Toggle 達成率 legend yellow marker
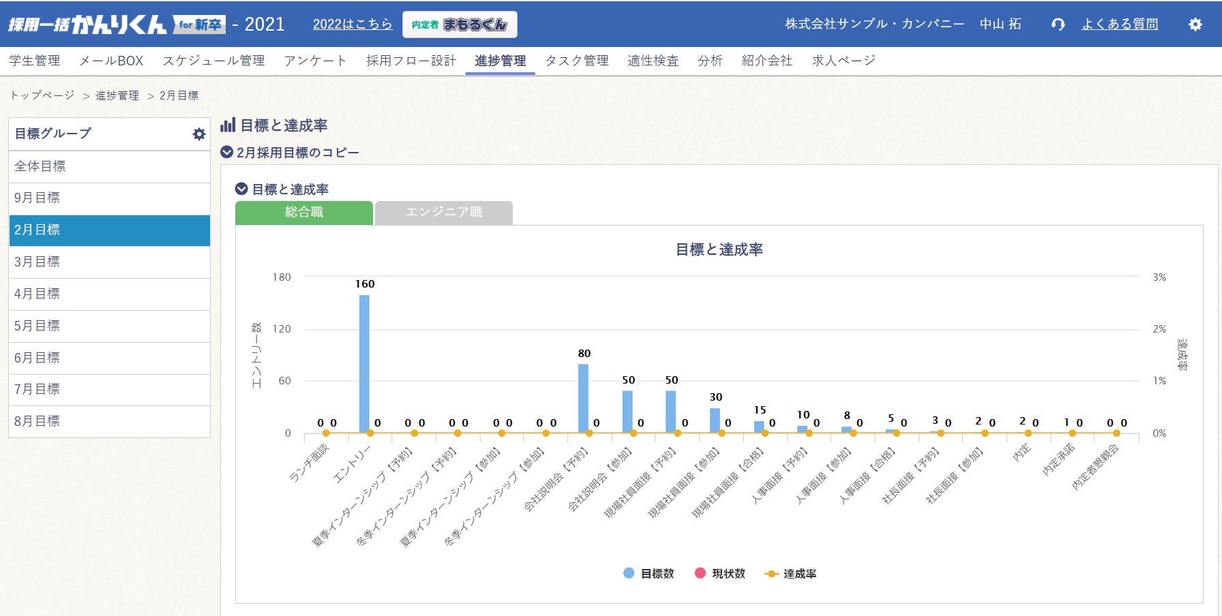The image size is (1222, 616). [x=771, y=574]
